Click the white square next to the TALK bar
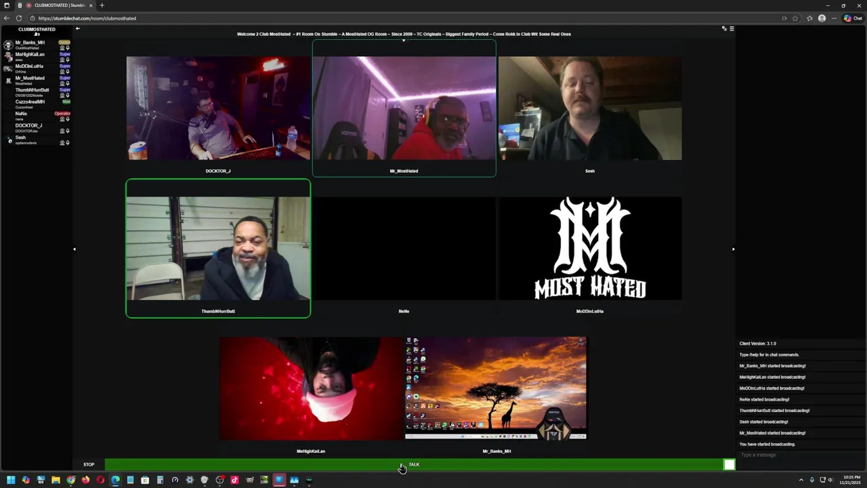Screen dimensions: 867x488 729,464
